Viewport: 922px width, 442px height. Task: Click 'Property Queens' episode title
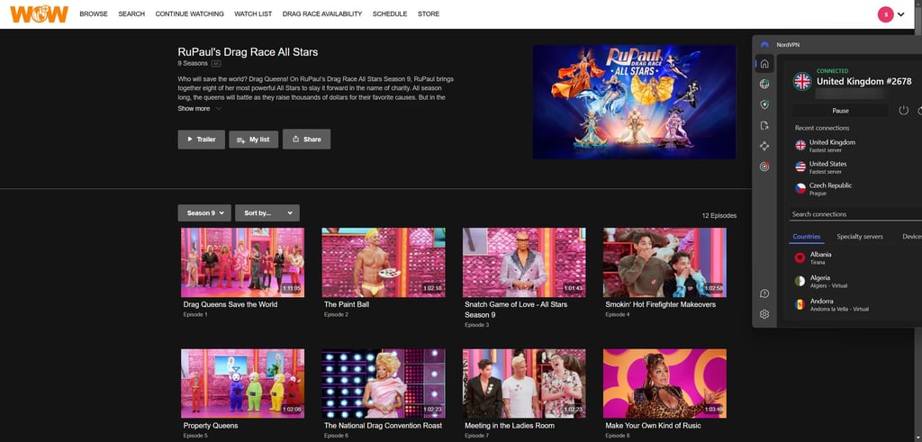pos(211,426)
